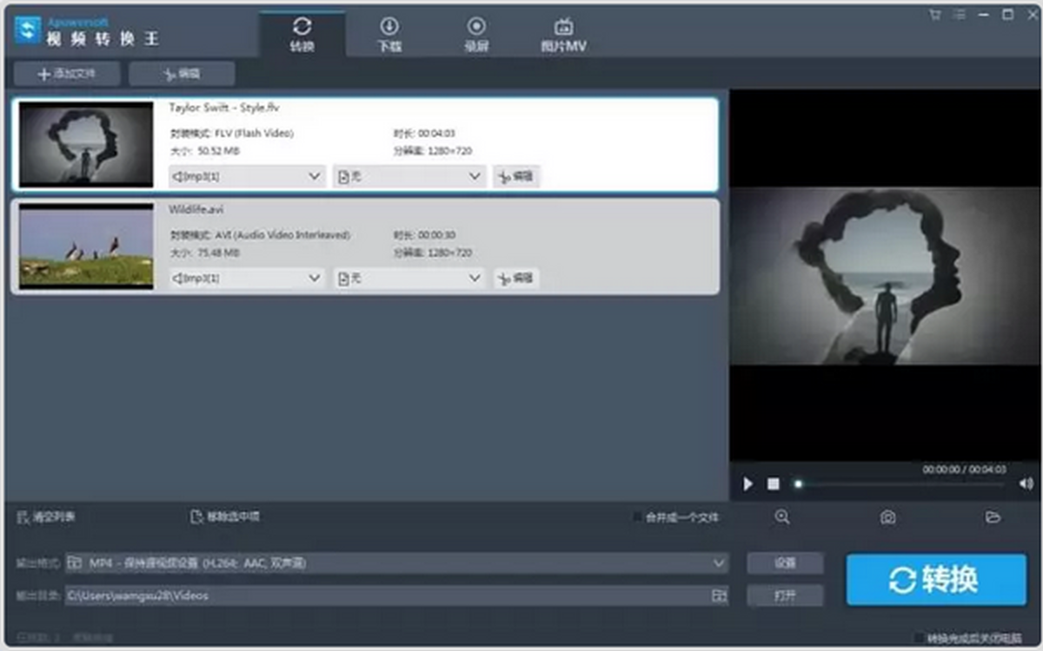Click the play button in the preview player

747,484
